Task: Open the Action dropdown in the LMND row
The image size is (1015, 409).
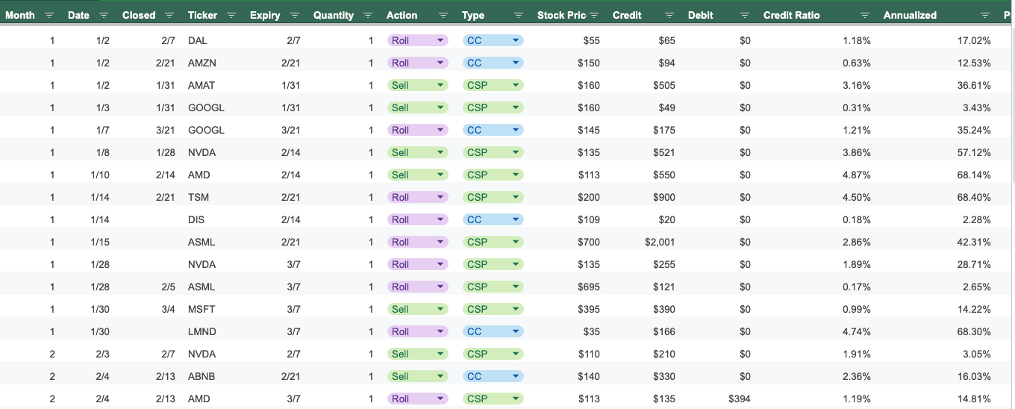Action: coord(440,331)
